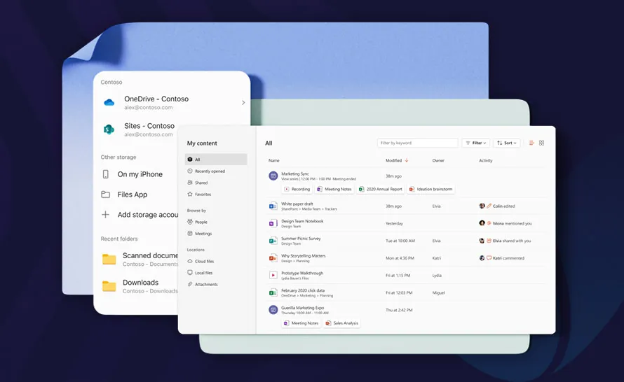This screenshot has height=382, width=624.
Task: Click the Summer Picnic Survey file icon
Action: click(273, 241)
